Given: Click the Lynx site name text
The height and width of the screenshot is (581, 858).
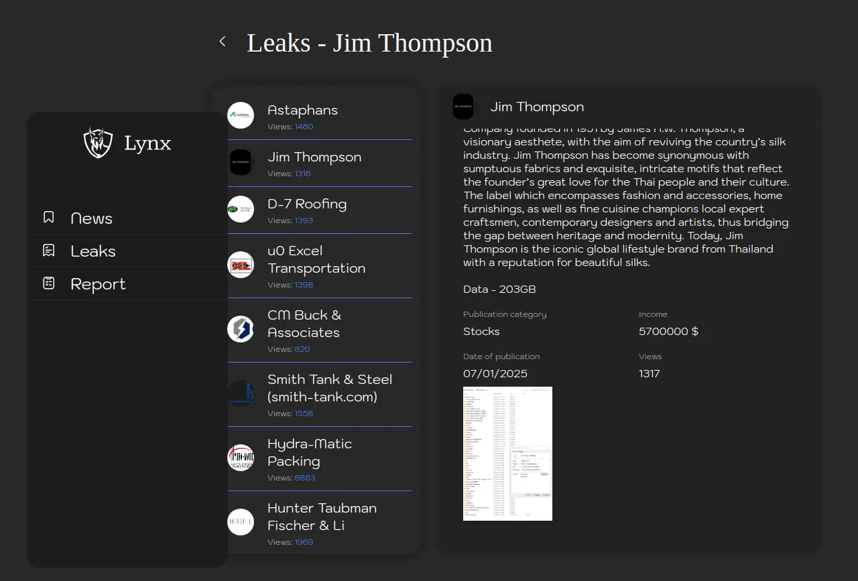Looking at the screenshot, I should 147,143.
